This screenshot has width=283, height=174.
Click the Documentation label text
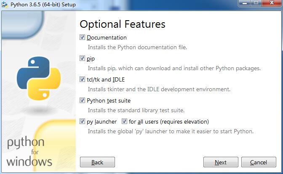pyautogui.click(x=107, y=37)
